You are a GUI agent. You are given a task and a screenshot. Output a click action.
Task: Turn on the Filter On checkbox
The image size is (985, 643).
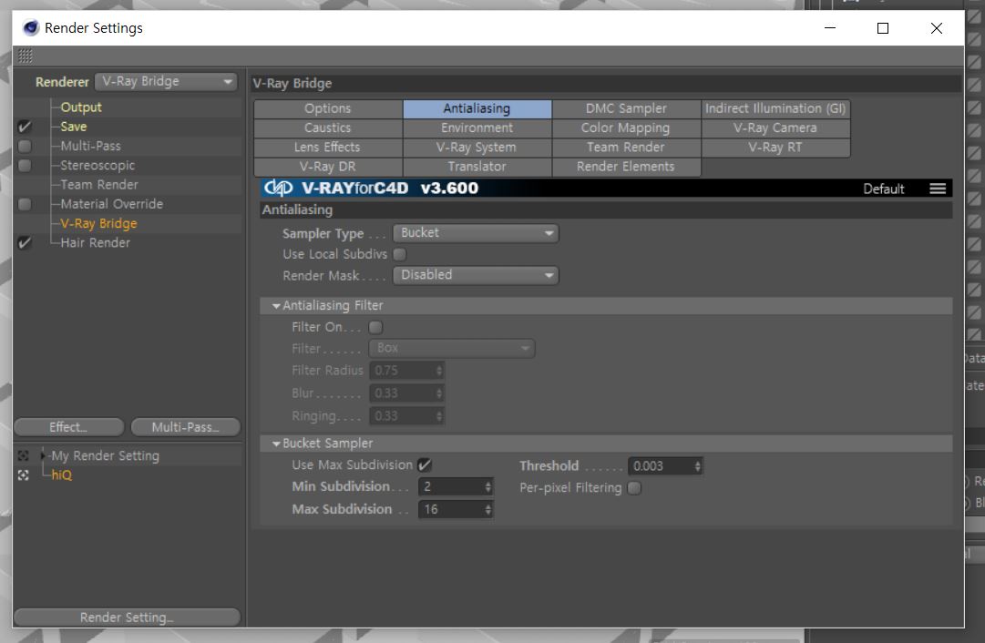point(375,327)
